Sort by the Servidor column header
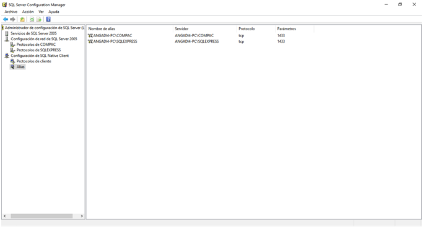Screen dimensions: 423x227 click(x=205, y=29)
